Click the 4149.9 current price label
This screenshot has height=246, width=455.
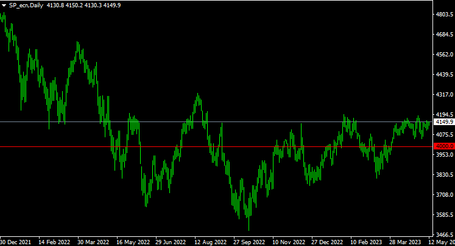point(444,122)
